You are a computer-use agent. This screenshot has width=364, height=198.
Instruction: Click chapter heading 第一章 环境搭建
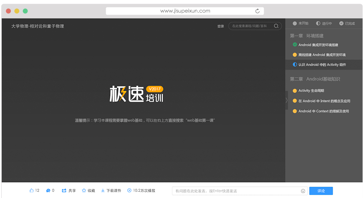[x=307, y=36]
